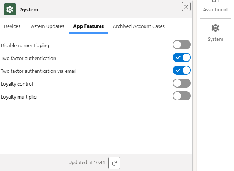Click the Disable runner tipping label
234x171 pixels.
pyautogui.click(x=25, y=46)
